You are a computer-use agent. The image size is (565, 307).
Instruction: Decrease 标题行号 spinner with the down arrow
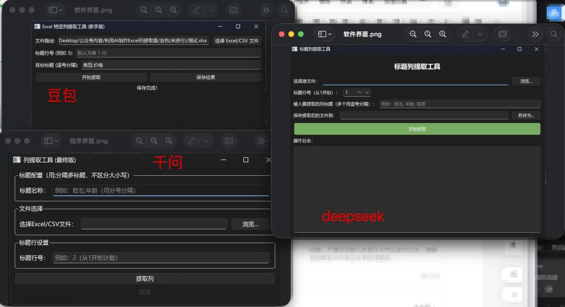[x=367, y=93]
